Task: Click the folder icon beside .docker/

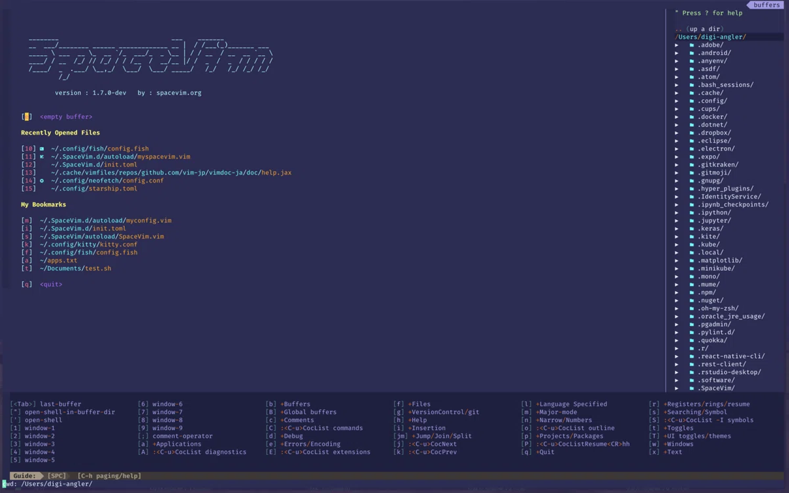Action: coord(692,117)
